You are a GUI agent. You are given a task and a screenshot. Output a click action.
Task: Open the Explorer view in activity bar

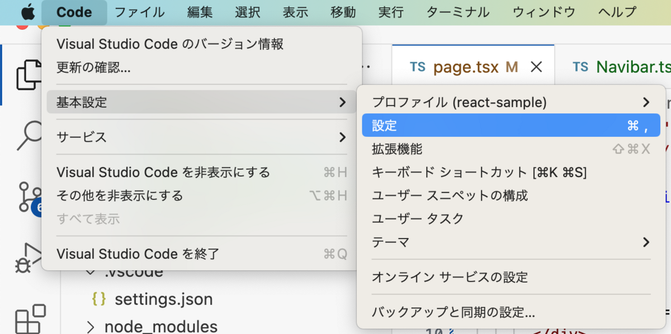30,74
